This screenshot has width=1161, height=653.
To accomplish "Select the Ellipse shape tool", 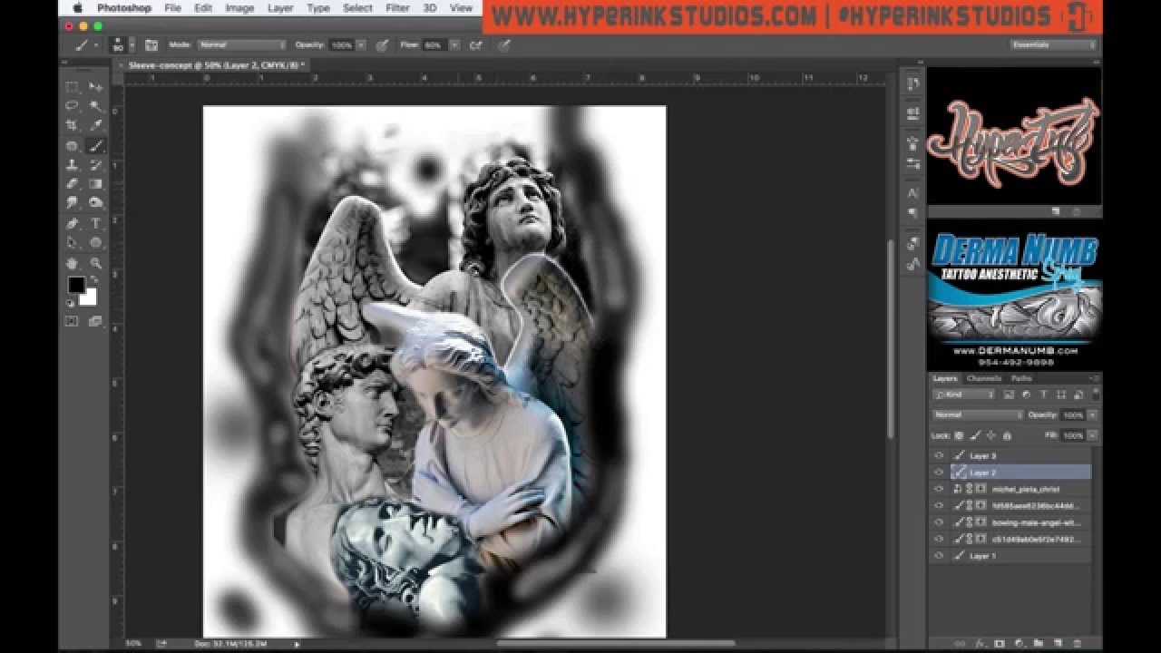I will tap(95, 243).
